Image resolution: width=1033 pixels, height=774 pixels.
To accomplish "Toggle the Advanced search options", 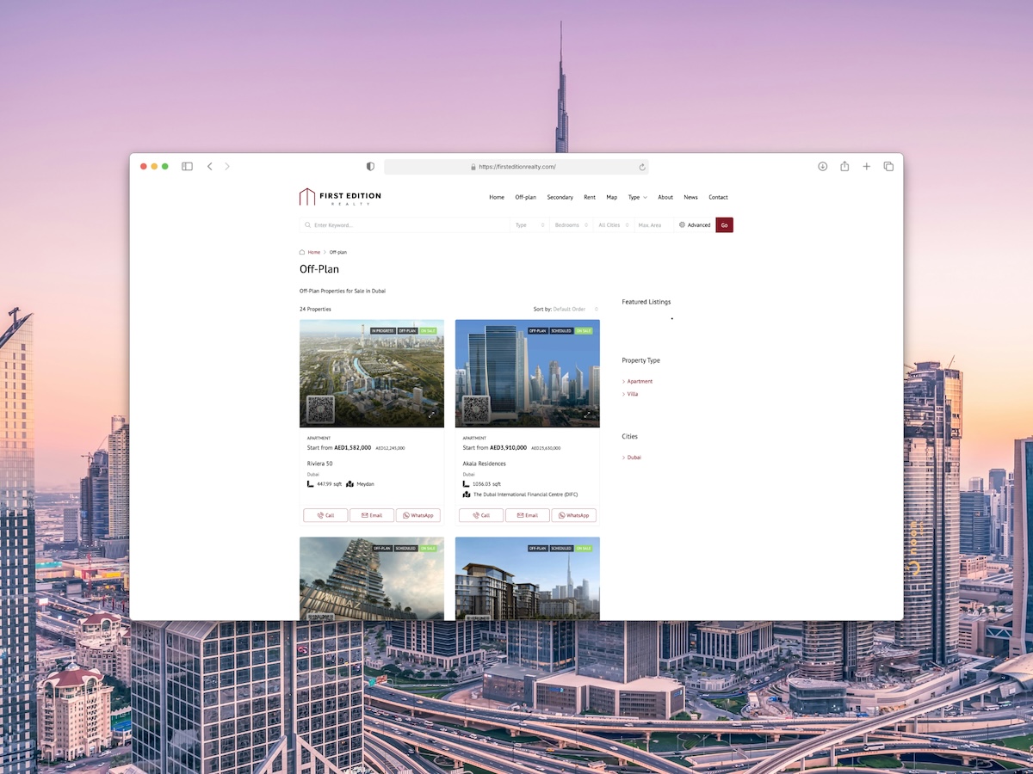I will coord(695,225).
